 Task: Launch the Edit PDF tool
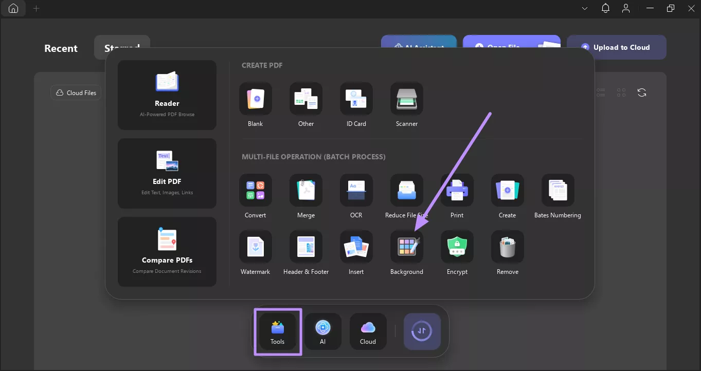coord(167,173)
